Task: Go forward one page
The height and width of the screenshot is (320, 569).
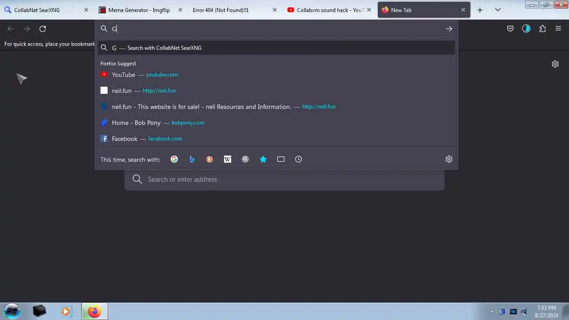Action: (x=27, y=29)
